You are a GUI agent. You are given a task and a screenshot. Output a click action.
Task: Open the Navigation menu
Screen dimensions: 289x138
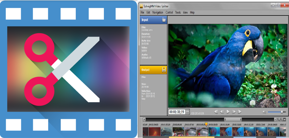click(x=158, y=13)
